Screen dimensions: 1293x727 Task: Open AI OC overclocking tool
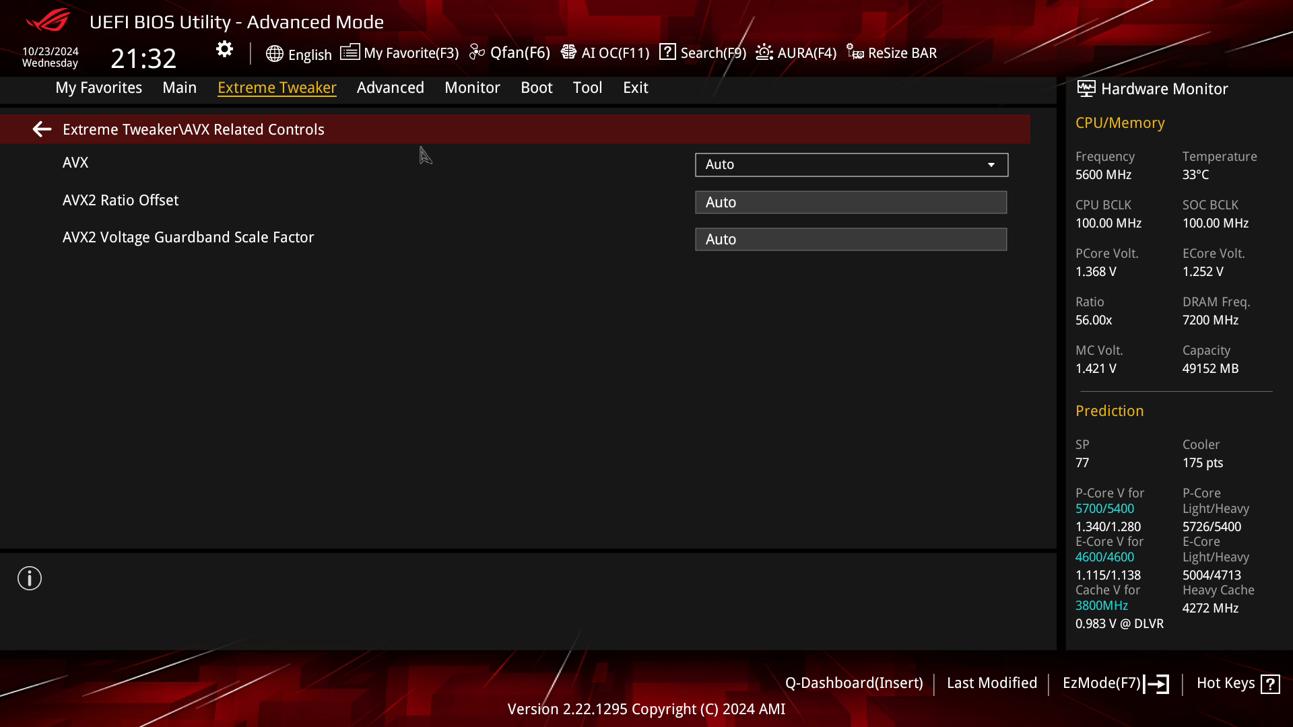coord(569,52)
